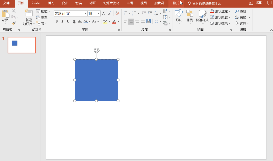Click the increase indent icon
273x161 pixels.
tap(150, 13)
